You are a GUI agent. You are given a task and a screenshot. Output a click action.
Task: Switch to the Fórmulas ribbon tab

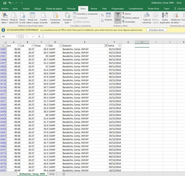tap(71, 9)
